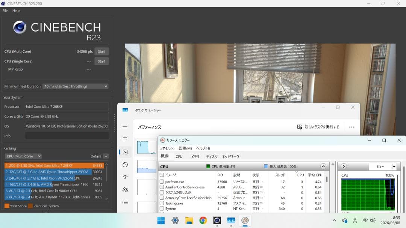Open the Task Manager hamburger menu
This screenshot has height=228, width=406.
pos(125,127)
